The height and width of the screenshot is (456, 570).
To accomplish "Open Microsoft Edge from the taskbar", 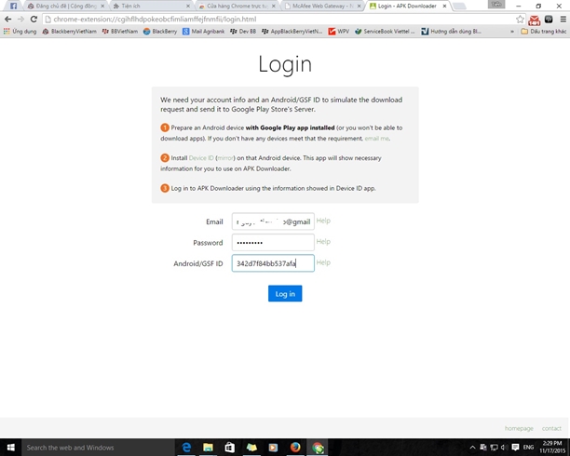I will [x=187, y=447].
